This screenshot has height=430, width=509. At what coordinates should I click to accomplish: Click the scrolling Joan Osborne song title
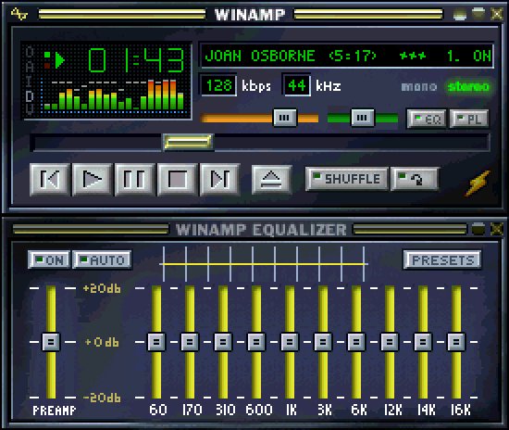coord(347,56)
